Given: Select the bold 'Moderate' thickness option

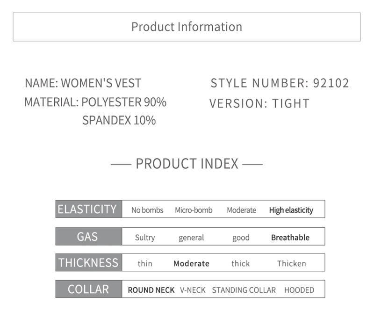Looking at the screenshot, I should [x=191, y=263].
